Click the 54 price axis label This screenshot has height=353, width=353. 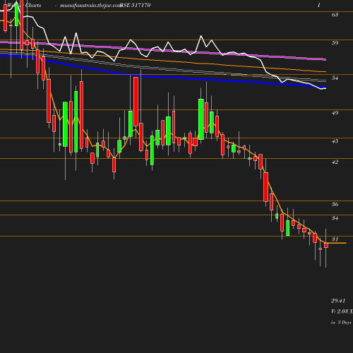[x=335, y=78]
